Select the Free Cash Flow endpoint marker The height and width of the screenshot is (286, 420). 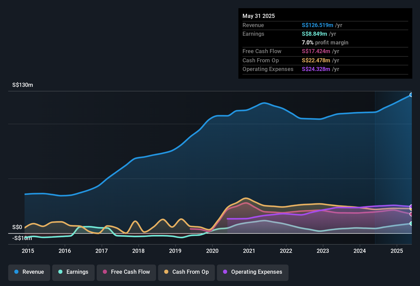click(411, 214)
